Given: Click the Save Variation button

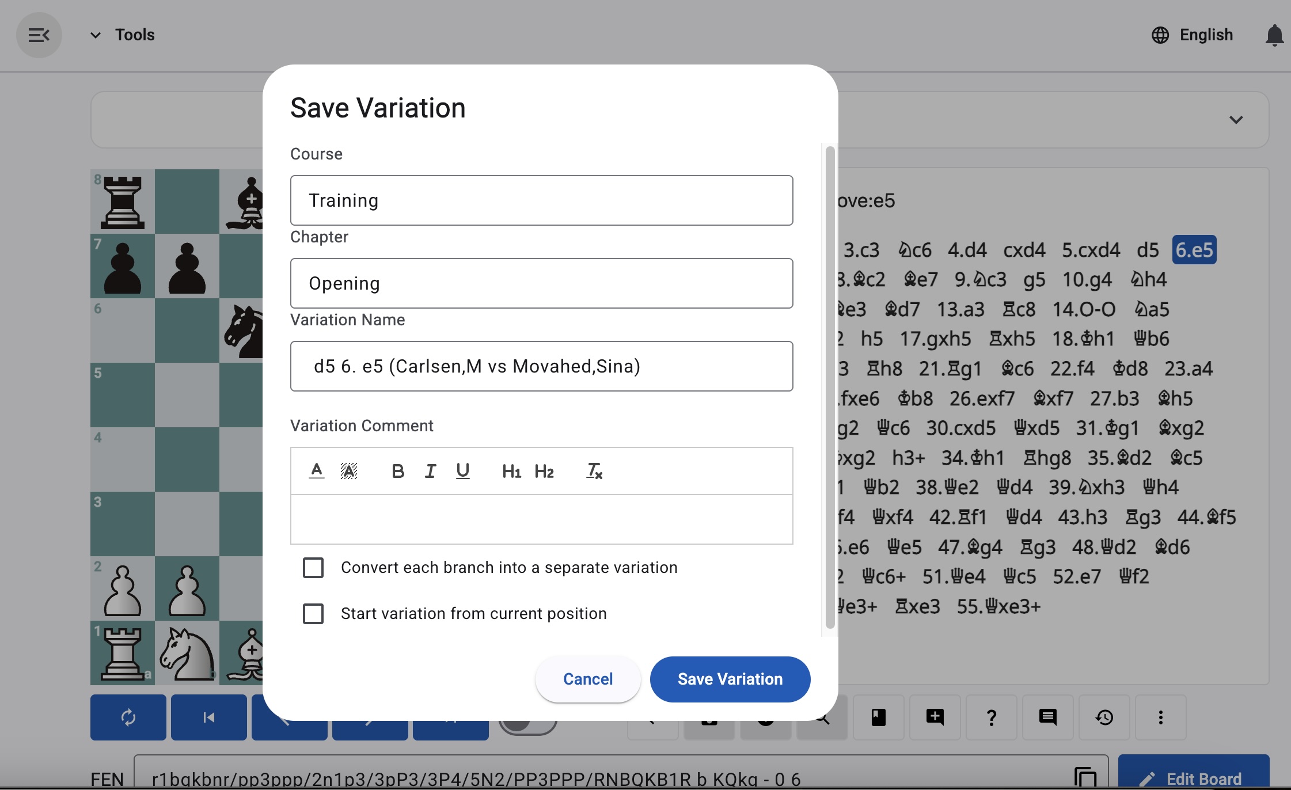Looking at the screenshot, I should click(729, 679).
